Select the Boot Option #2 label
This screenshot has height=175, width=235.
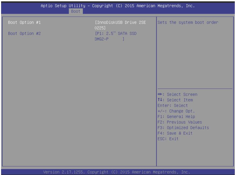pyautogui.click(x=24, y=34)
